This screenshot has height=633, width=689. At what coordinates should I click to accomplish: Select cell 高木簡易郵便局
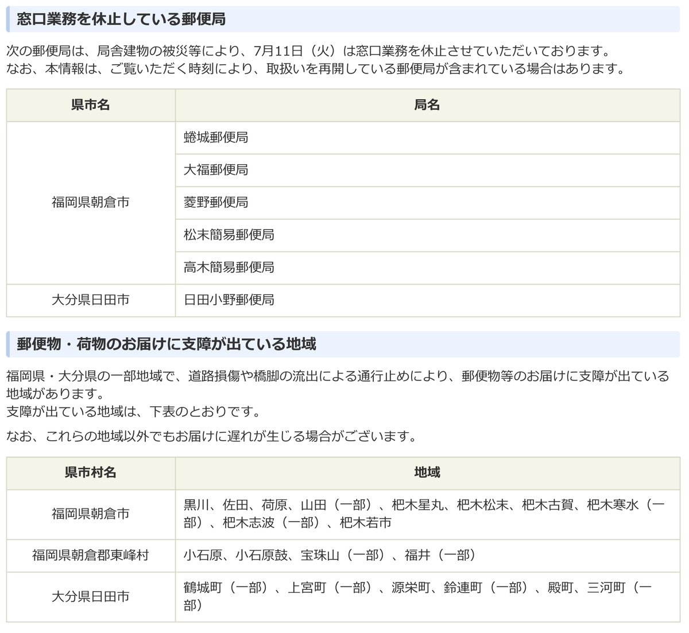(x=427, y=267)
